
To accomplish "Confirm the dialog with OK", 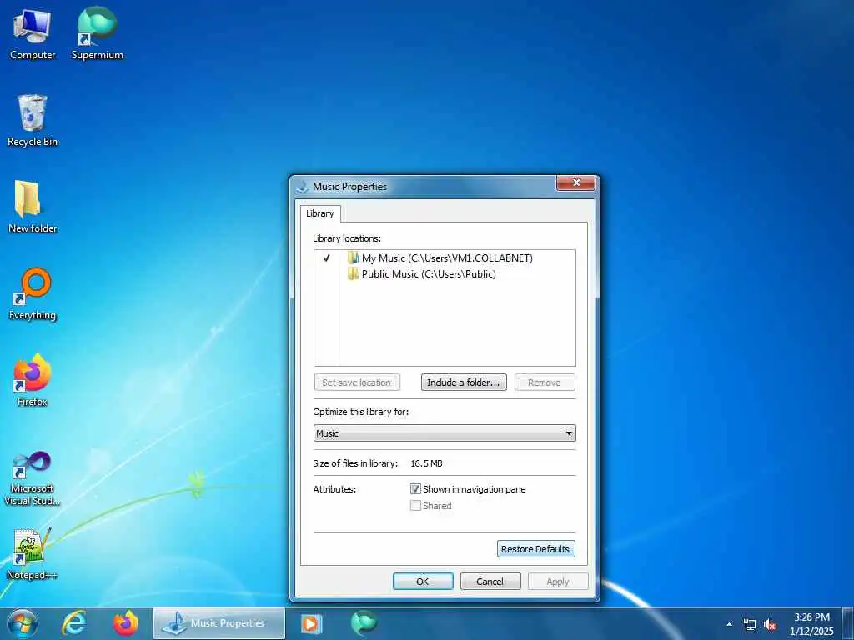I will click(423, 581).
